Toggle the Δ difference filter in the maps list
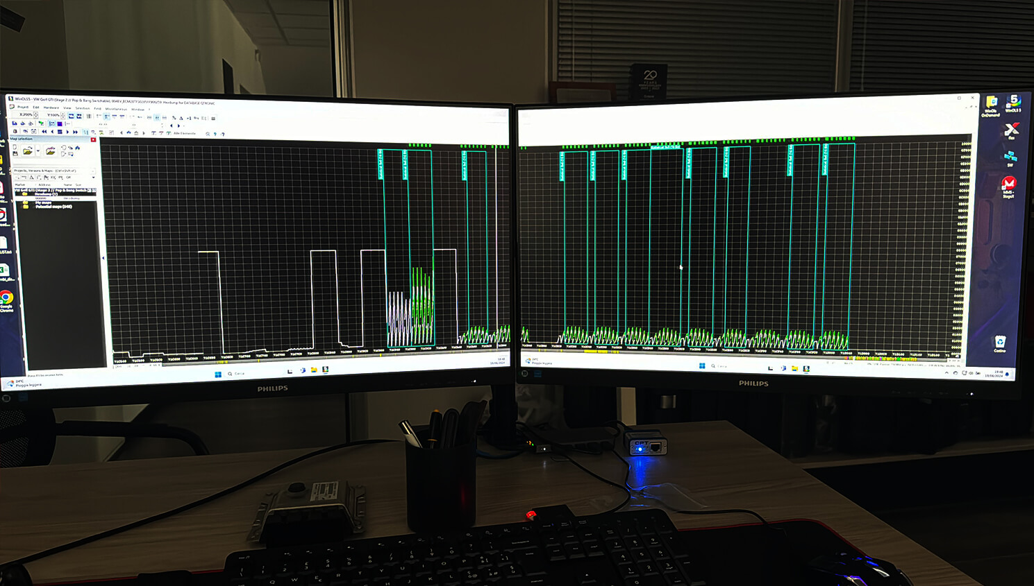The image size is (1034, 586). [x=32, y=177]
